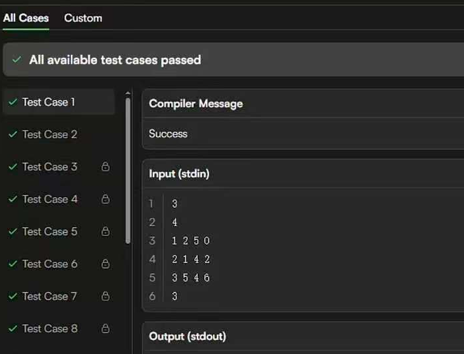Click the lock icon next to Test Case 6
This screenshot has width=464, height=354.
click(x=105, y=264)
